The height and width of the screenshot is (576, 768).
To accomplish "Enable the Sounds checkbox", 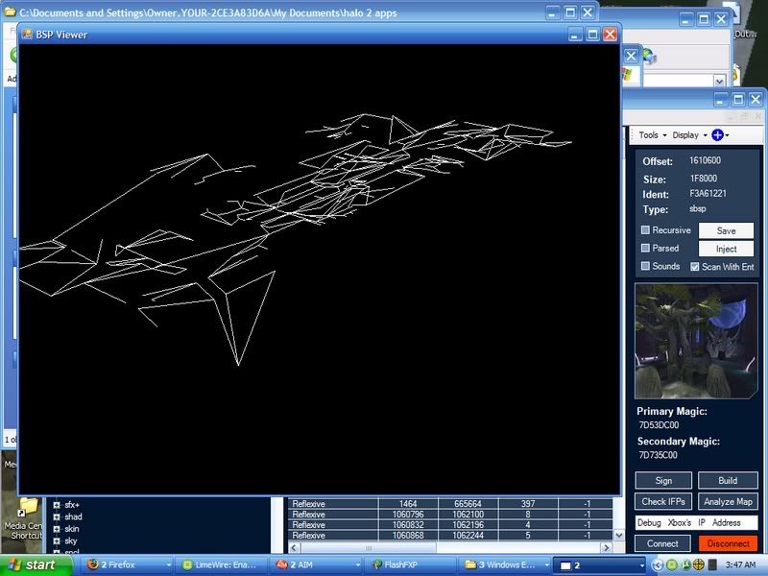I will [x=645, y=266].
